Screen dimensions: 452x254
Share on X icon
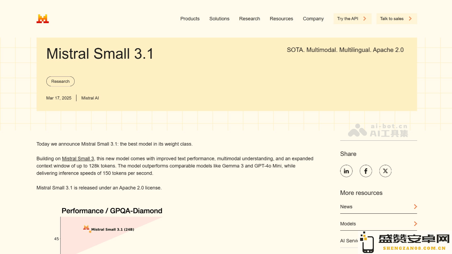click(x=385, y=171)
